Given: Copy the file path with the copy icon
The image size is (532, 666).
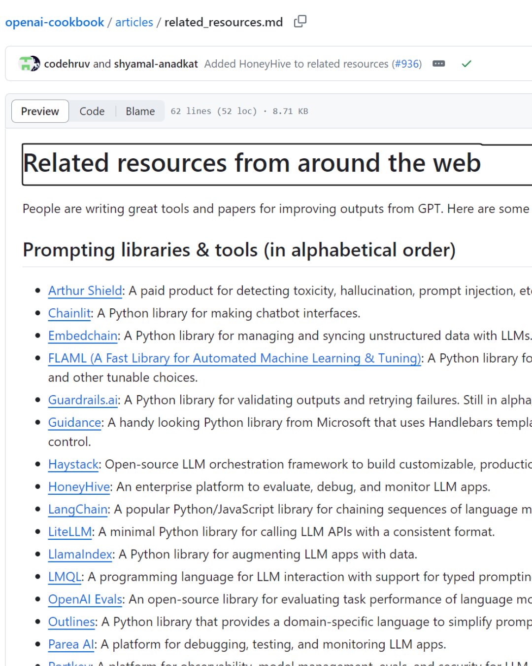Looking at the screenshot, I should (x=300, y=21).
